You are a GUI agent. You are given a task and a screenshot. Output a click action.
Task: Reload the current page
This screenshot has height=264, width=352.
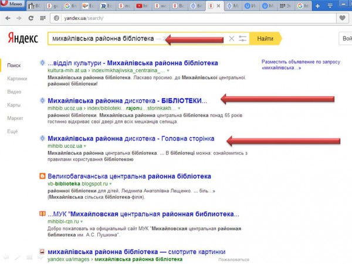coord(31,18)
